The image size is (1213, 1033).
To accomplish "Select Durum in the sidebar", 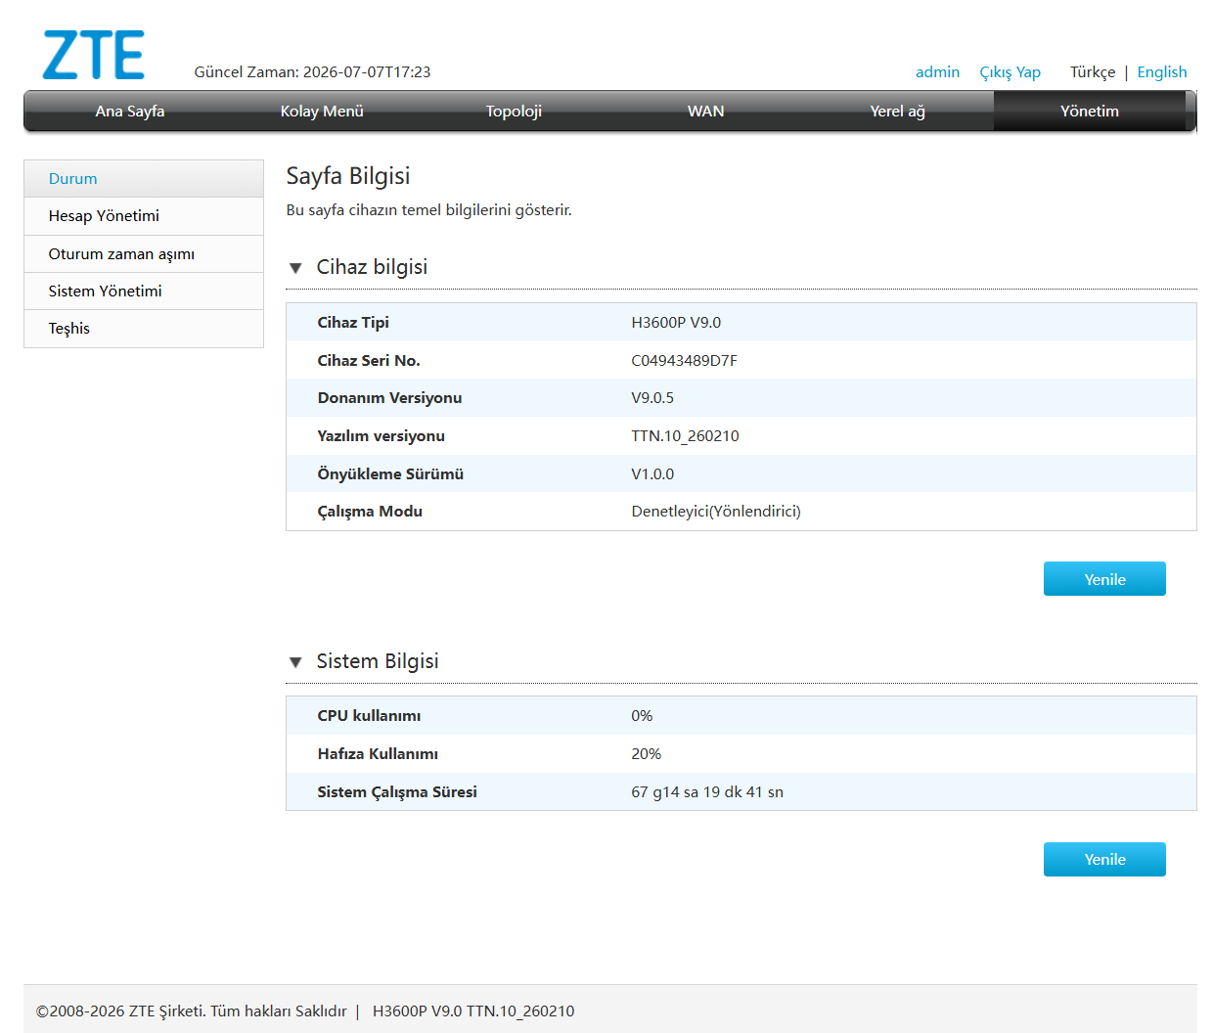I will (144, 179).
